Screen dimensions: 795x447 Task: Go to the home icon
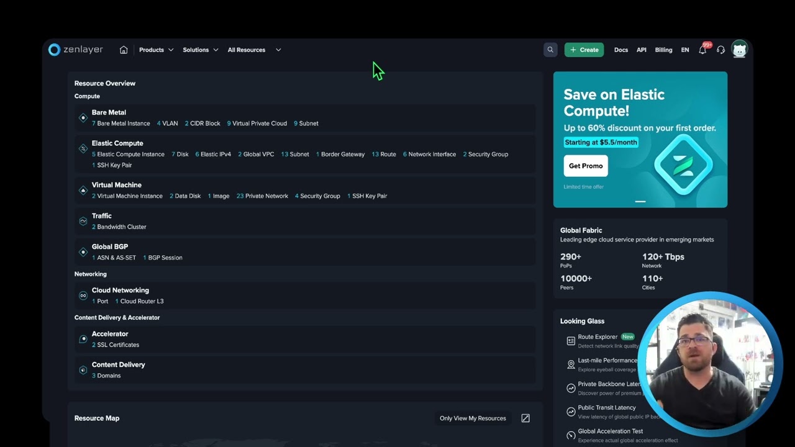(x=124, y=50)
